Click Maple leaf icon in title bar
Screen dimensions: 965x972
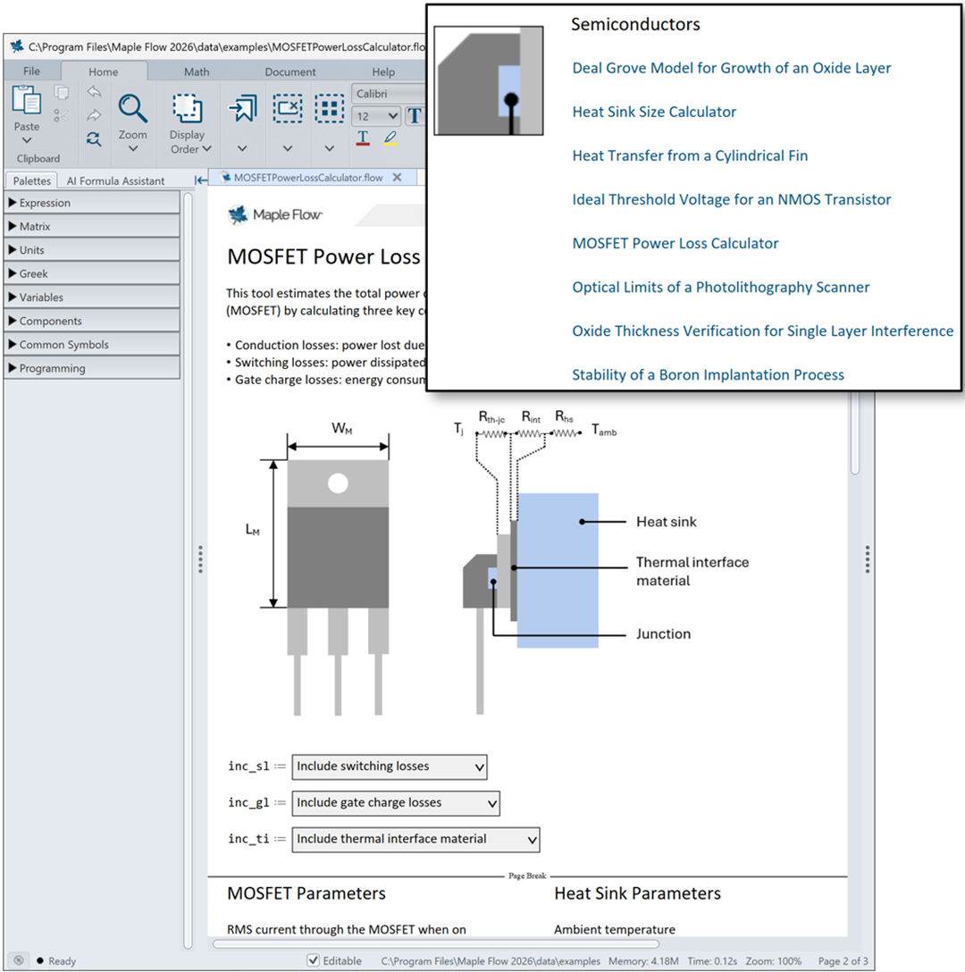(x=17, y=46)
